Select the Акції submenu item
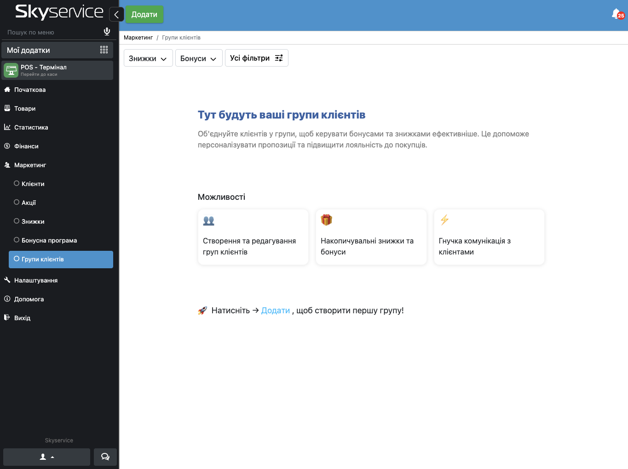This screenshot has height=469, width=628. 29,203
